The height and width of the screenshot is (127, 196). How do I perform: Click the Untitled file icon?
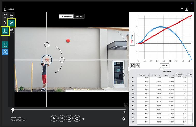(x=5, y=9)
